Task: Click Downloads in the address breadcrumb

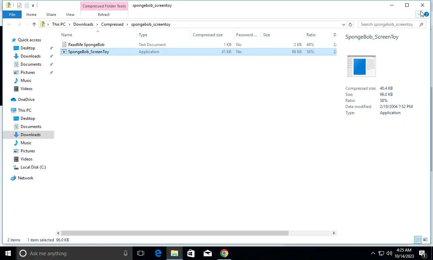Action: (x=83, y=24)
